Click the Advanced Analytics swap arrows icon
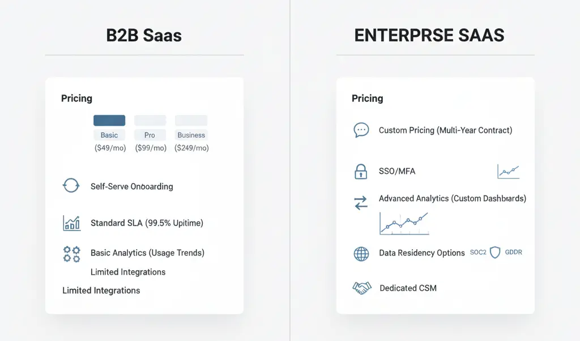The height and width of the screenshot is (341, 580). coord(361,203)
